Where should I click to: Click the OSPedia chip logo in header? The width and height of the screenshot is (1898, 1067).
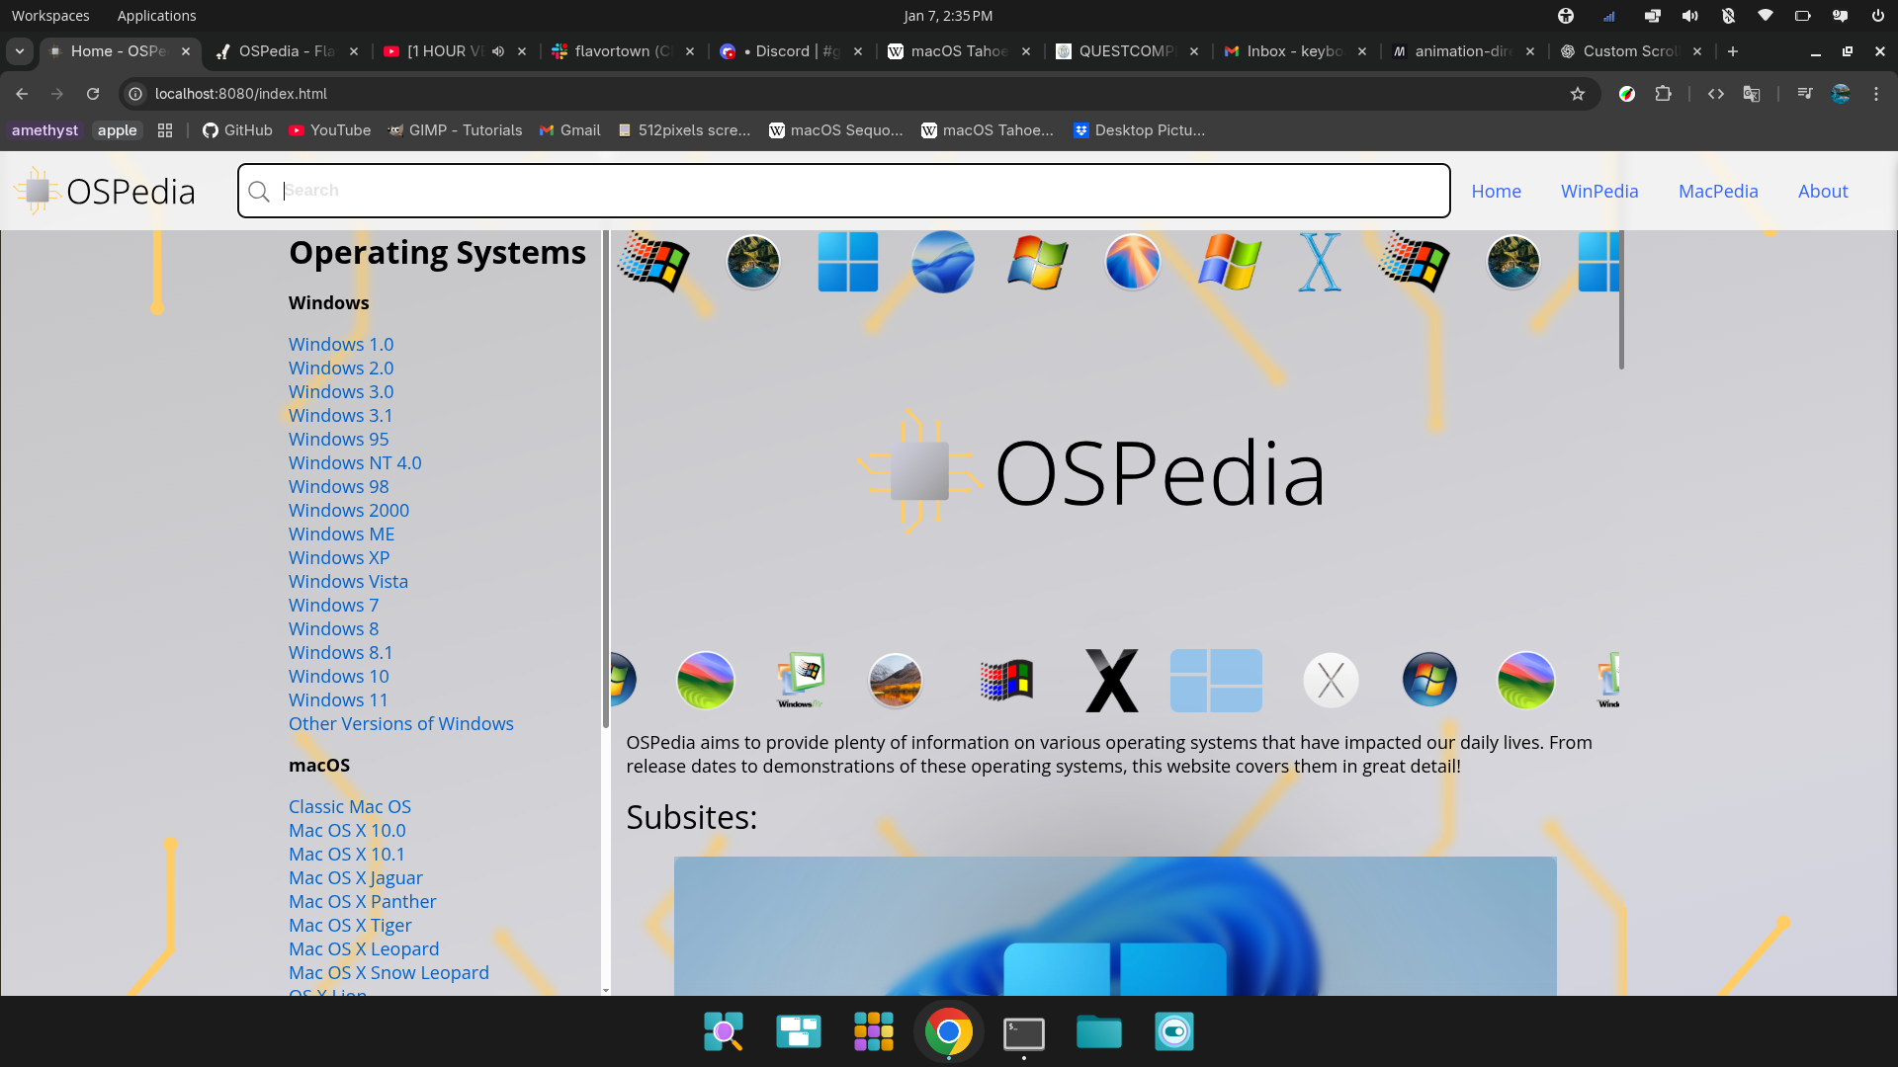tap(38, 191)
